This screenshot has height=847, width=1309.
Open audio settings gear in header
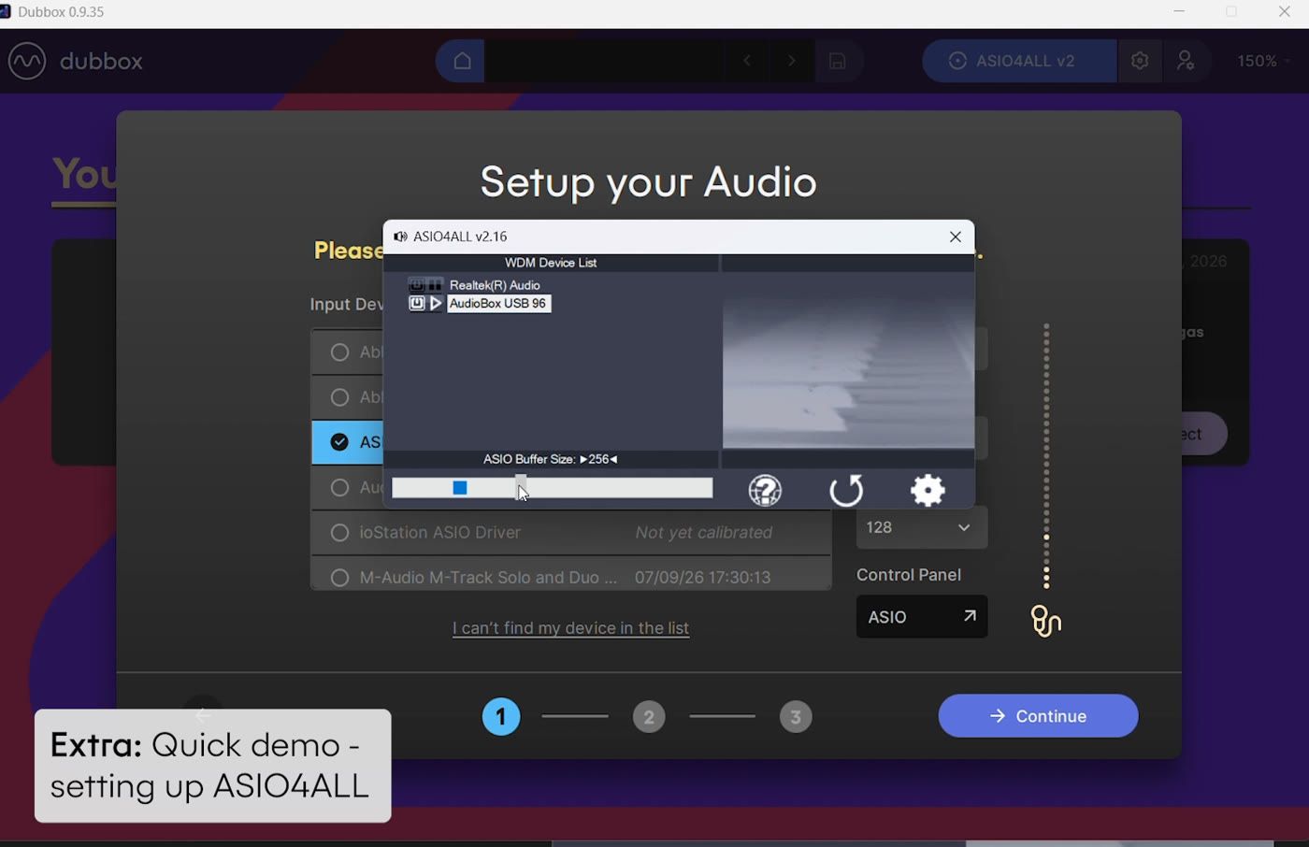click(1139, 61)
